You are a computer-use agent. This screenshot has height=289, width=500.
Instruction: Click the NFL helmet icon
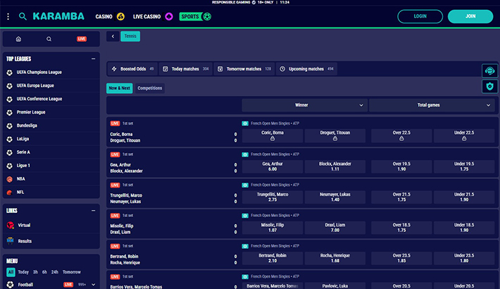pos(10,192)
